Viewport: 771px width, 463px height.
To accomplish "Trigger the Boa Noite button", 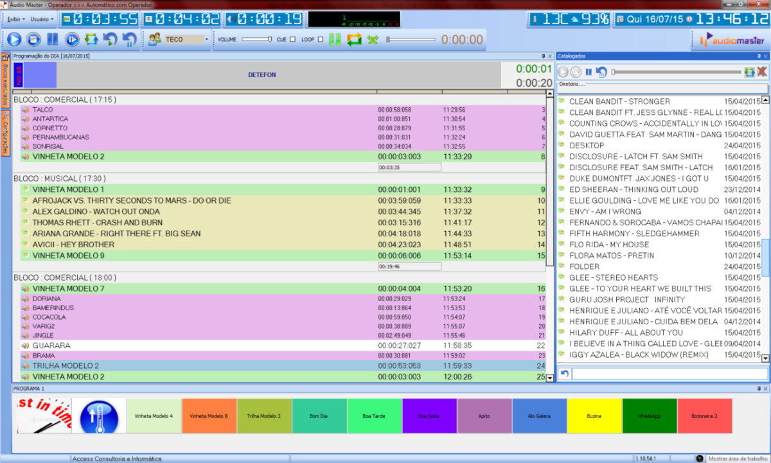I will pos(429,416).
